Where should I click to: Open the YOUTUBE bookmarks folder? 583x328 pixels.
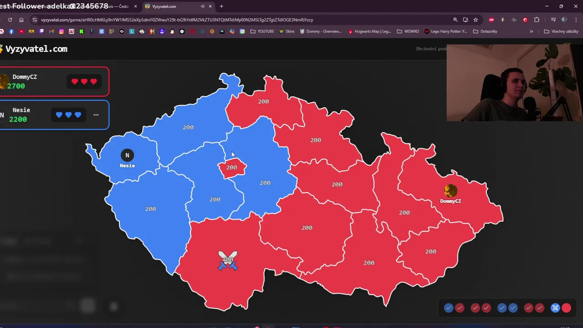tap(262, 31)
